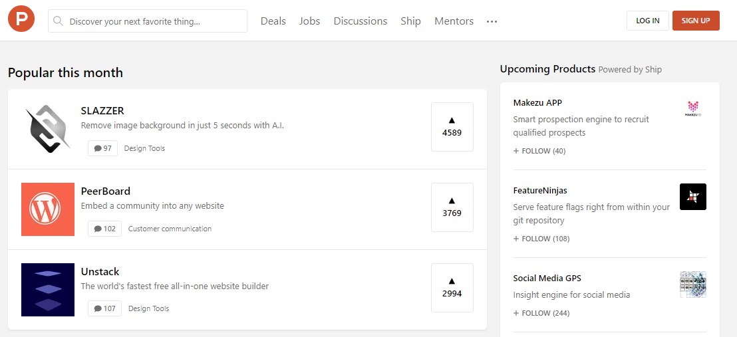737x337 pixels.
Task: View the 97 comments on SLAZZER
Action: click(103, 148)
